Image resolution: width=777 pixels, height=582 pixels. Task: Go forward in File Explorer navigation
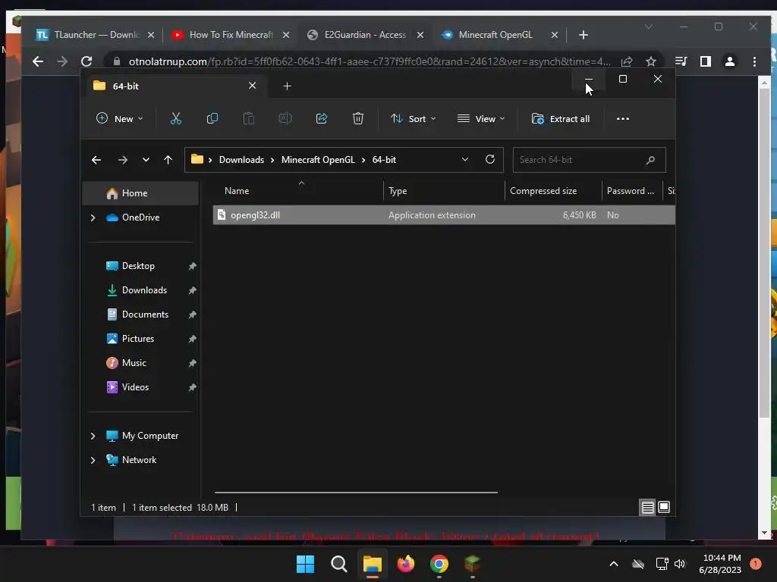click(x=122, y=160)
